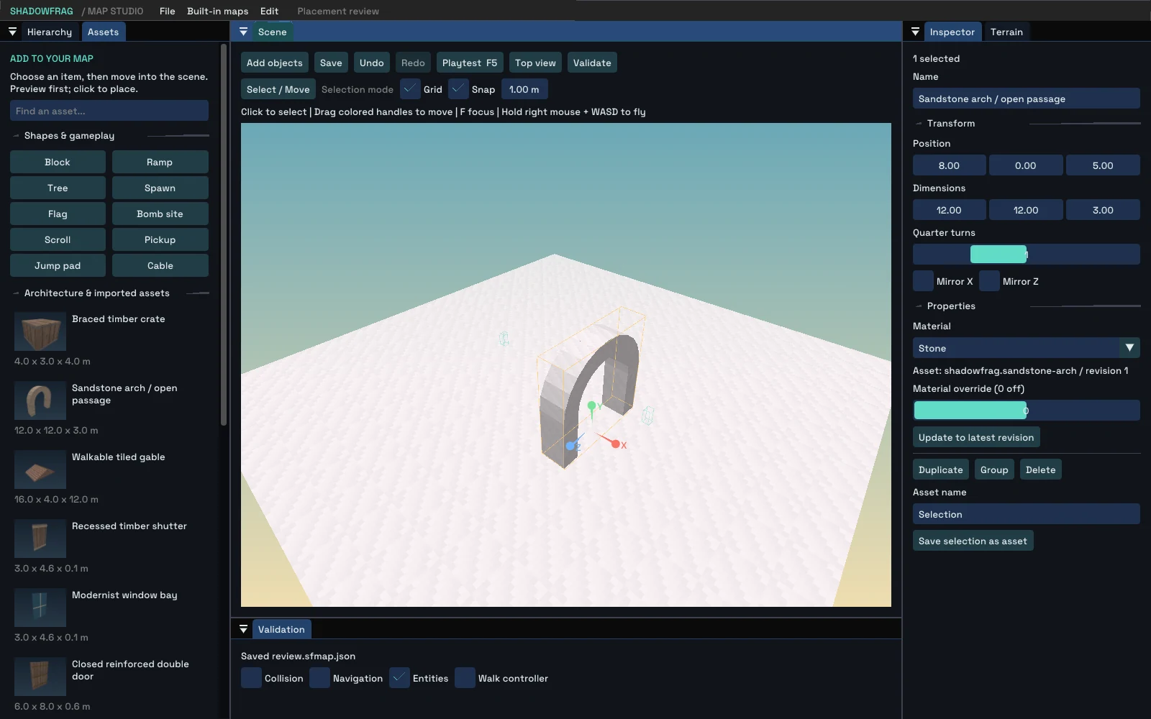Pick the Walkable tiled gable thumbnail
The image size is (1151, 719).
coord(40,470)
